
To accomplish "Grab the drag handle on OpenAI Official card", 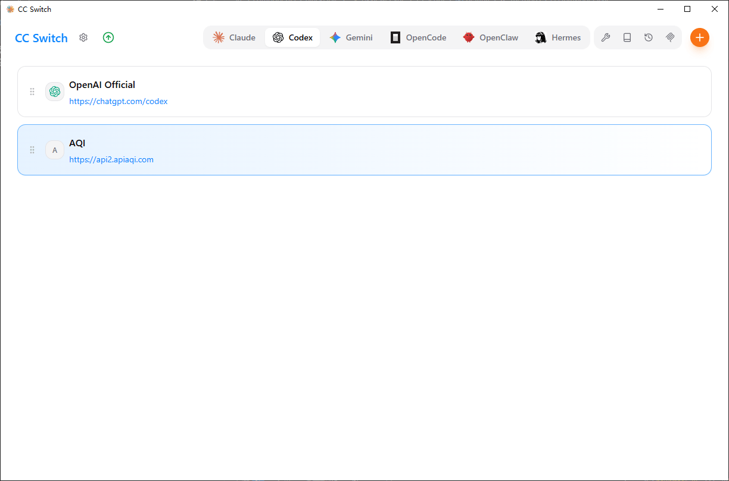I will tap(32, 92).
